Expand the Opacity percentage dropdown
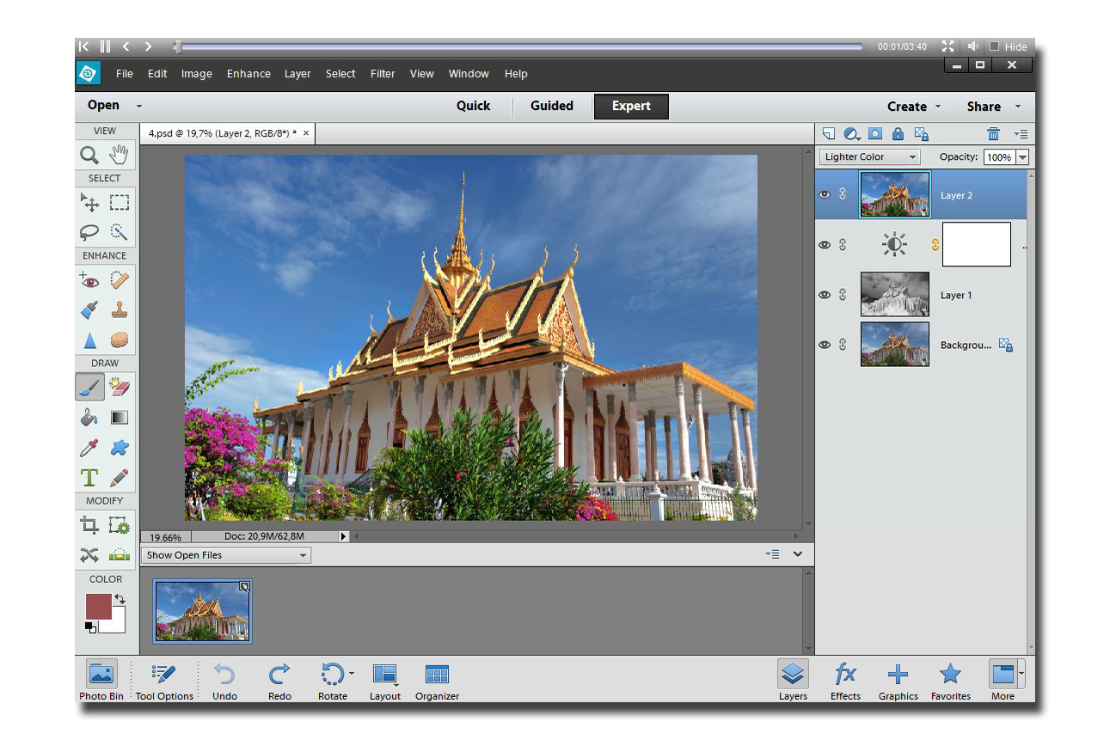Viewport: 1110px width, 740px height. tap(1022, 157)
